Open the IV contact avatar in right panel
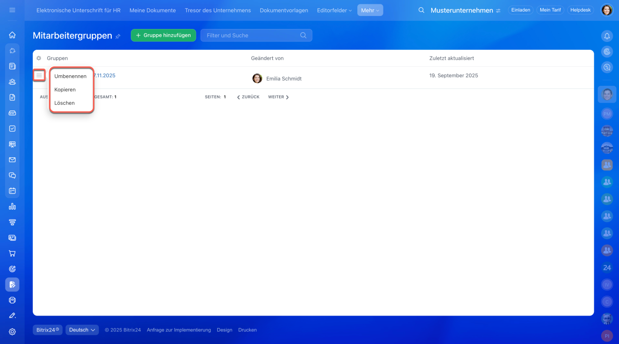619x344 pixels. [607, 285]
